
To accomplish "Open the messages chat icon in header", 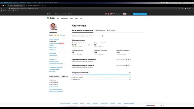I will pos(111,14).
